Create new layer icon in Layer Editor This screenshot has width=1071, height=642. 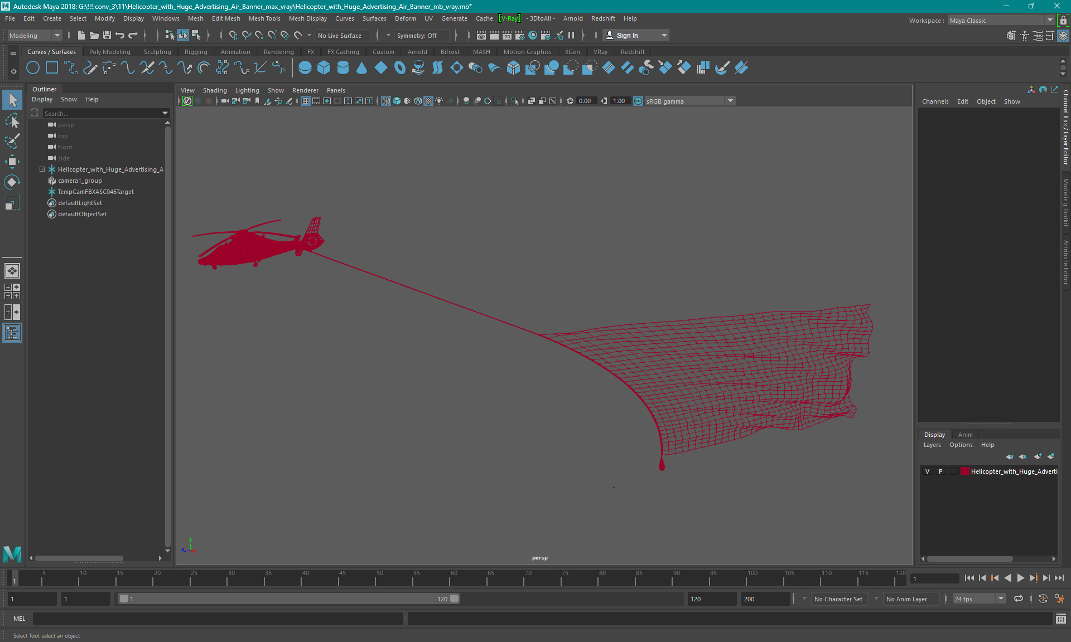pyautogui.click(x=1038, y=456)
